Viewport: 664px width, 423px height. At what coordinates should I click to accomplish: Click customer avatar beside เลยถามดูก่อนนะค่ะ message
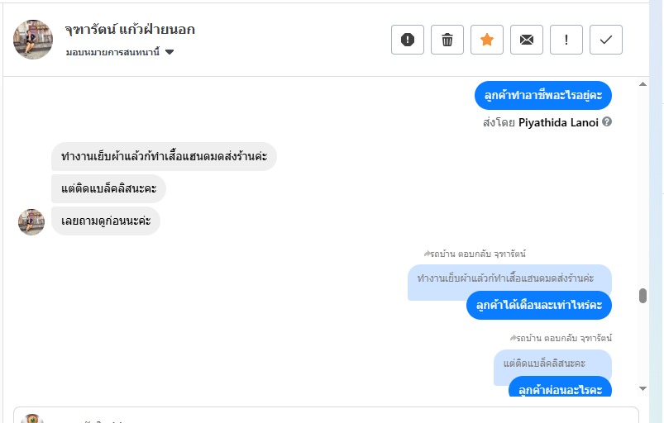31,221
